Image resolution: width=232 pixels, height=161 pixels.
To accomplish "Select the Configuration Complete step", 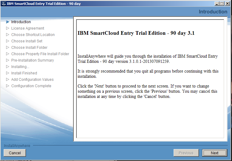I will pyautogui.click(x=31, y=86).
